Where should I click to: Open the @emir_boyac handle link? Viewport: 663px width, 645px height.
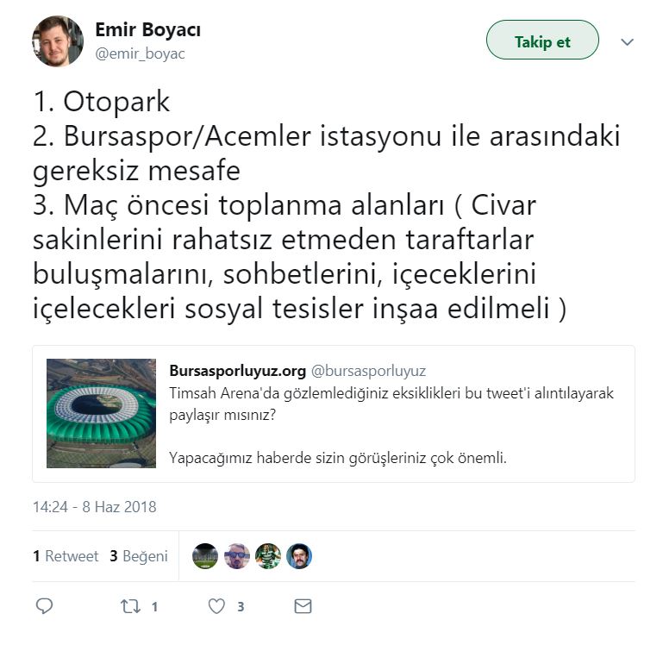tap(140, 54)
